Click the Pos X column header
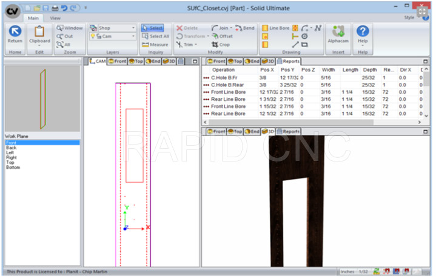Screen dimensions: 436x277 tap(267, 70)
